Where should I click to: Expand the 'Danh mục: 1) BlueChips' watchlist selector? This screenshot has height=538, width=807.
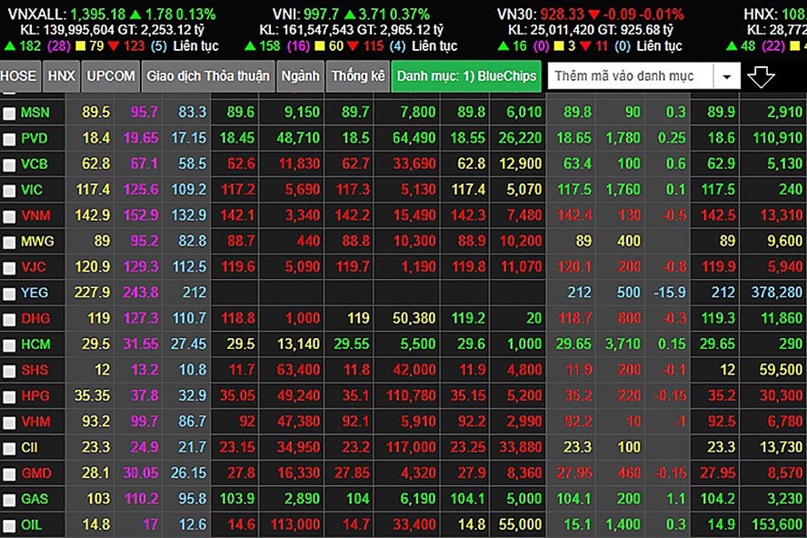[467, 76]
